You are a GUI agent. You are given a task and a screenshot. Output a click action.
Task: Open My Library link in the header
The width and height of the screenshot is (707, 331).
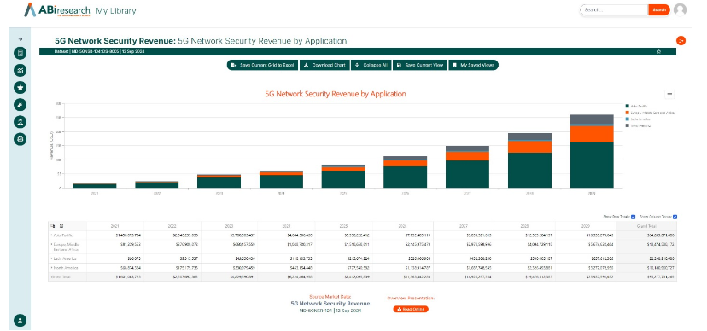(x=116, y=11)
